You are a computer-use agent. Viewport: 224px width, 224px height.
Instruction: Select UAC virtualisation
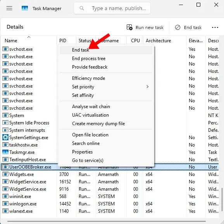click(106, 115)
